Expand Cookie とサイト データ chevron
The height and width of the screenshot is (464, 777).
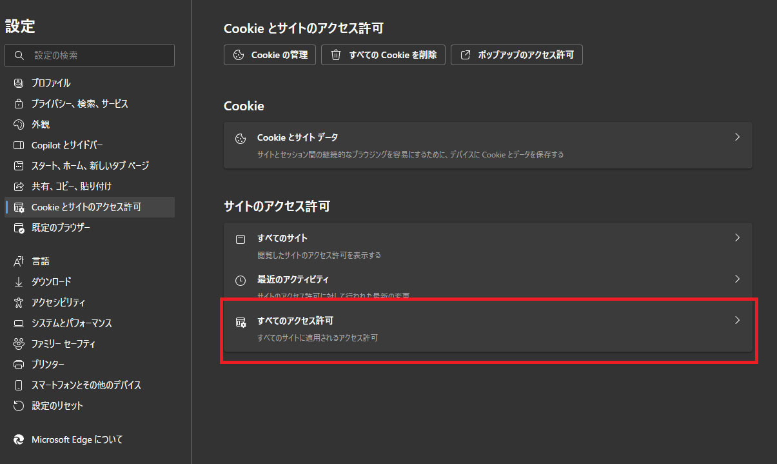(x=738, y=137)
